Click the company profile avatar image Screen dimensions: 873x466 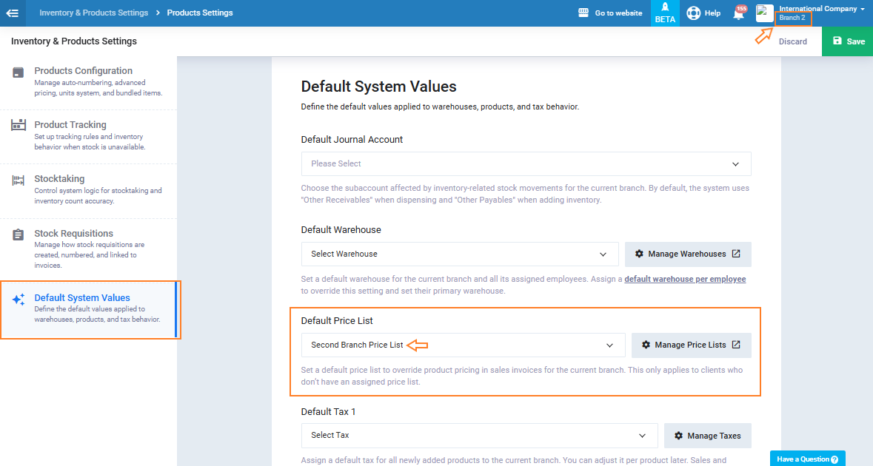pyautogui.click(x=764, y=13)
